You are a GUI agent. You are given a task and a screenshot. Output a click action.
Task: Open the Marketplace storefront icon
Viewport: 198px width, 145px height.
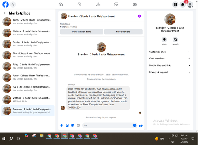coord(116,4)
